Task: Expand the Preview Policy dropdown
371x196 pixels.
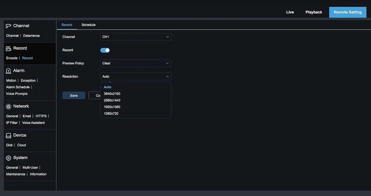Action: tap(135, 63)
